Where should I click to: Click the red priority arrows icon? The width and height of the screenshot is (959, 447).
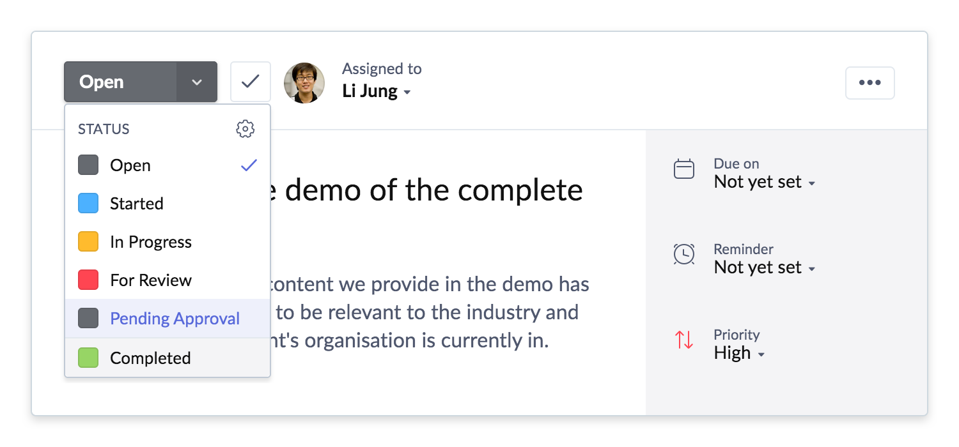click(x=684, y=340)
